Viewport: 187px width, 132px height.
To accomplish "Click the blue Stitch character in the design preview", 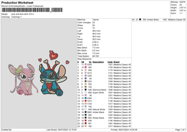I will [x=53, y=78].
